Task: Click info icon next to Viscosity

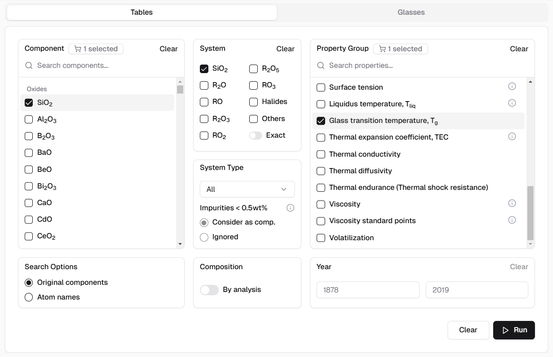Action: point(512,204)
